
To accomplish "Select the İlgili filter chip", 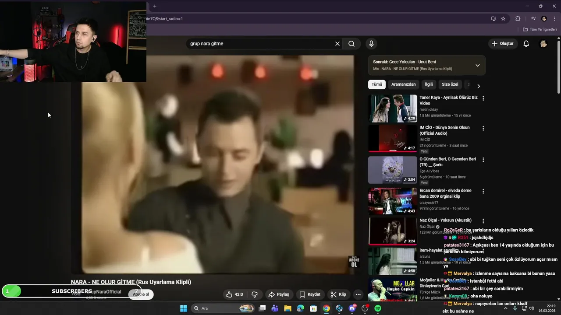I will click(429, 84).
